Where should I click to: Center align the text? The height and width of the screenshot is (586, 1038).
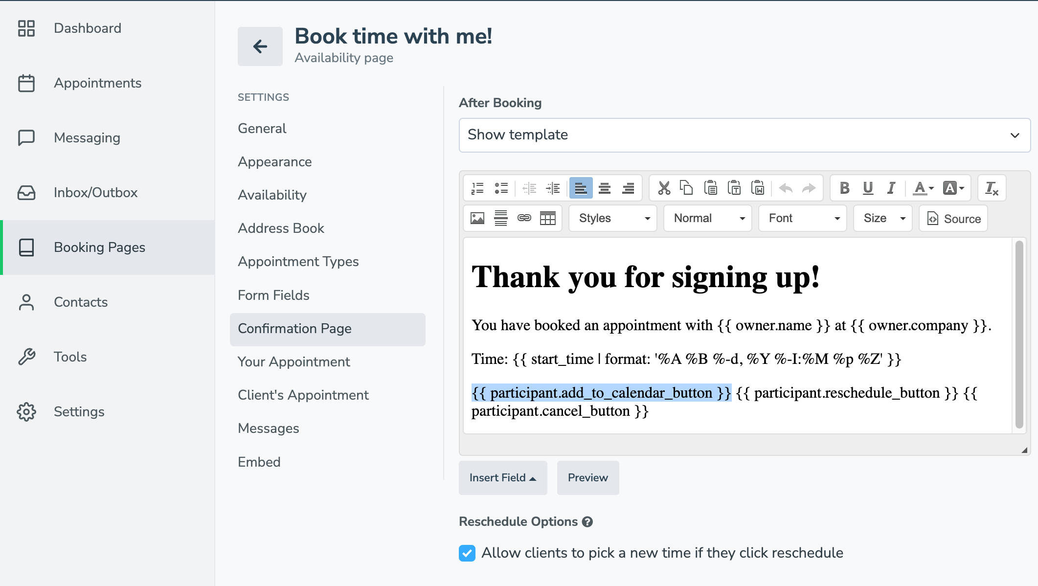(x=605, y=188)
